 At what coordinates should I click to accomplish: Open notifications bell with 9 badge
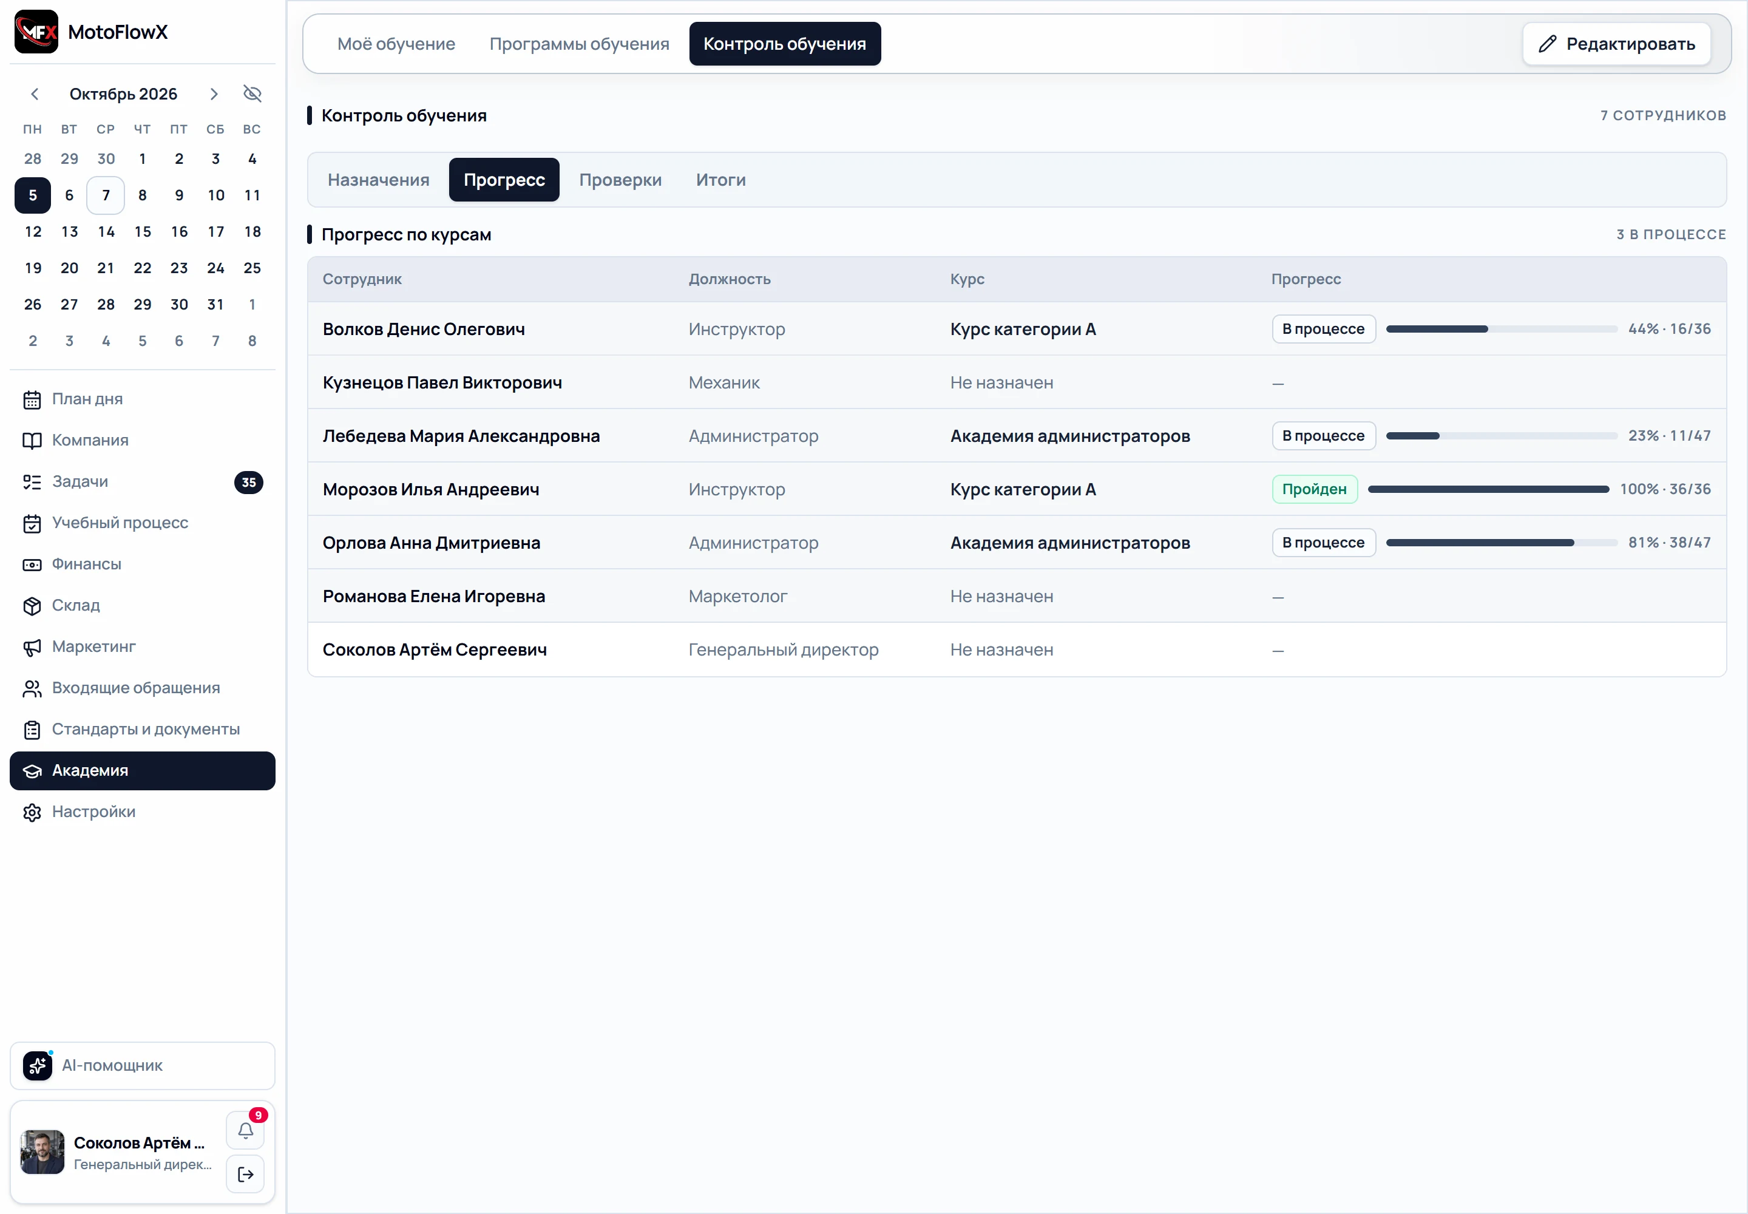(246, 1130)
